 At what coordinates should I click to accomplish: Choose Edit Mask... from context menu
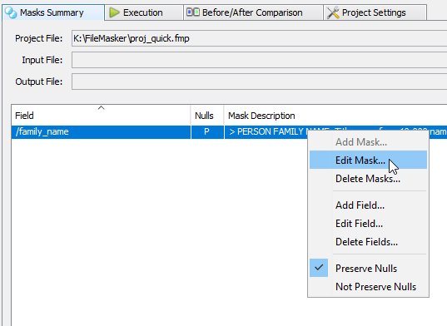(368, 161)
